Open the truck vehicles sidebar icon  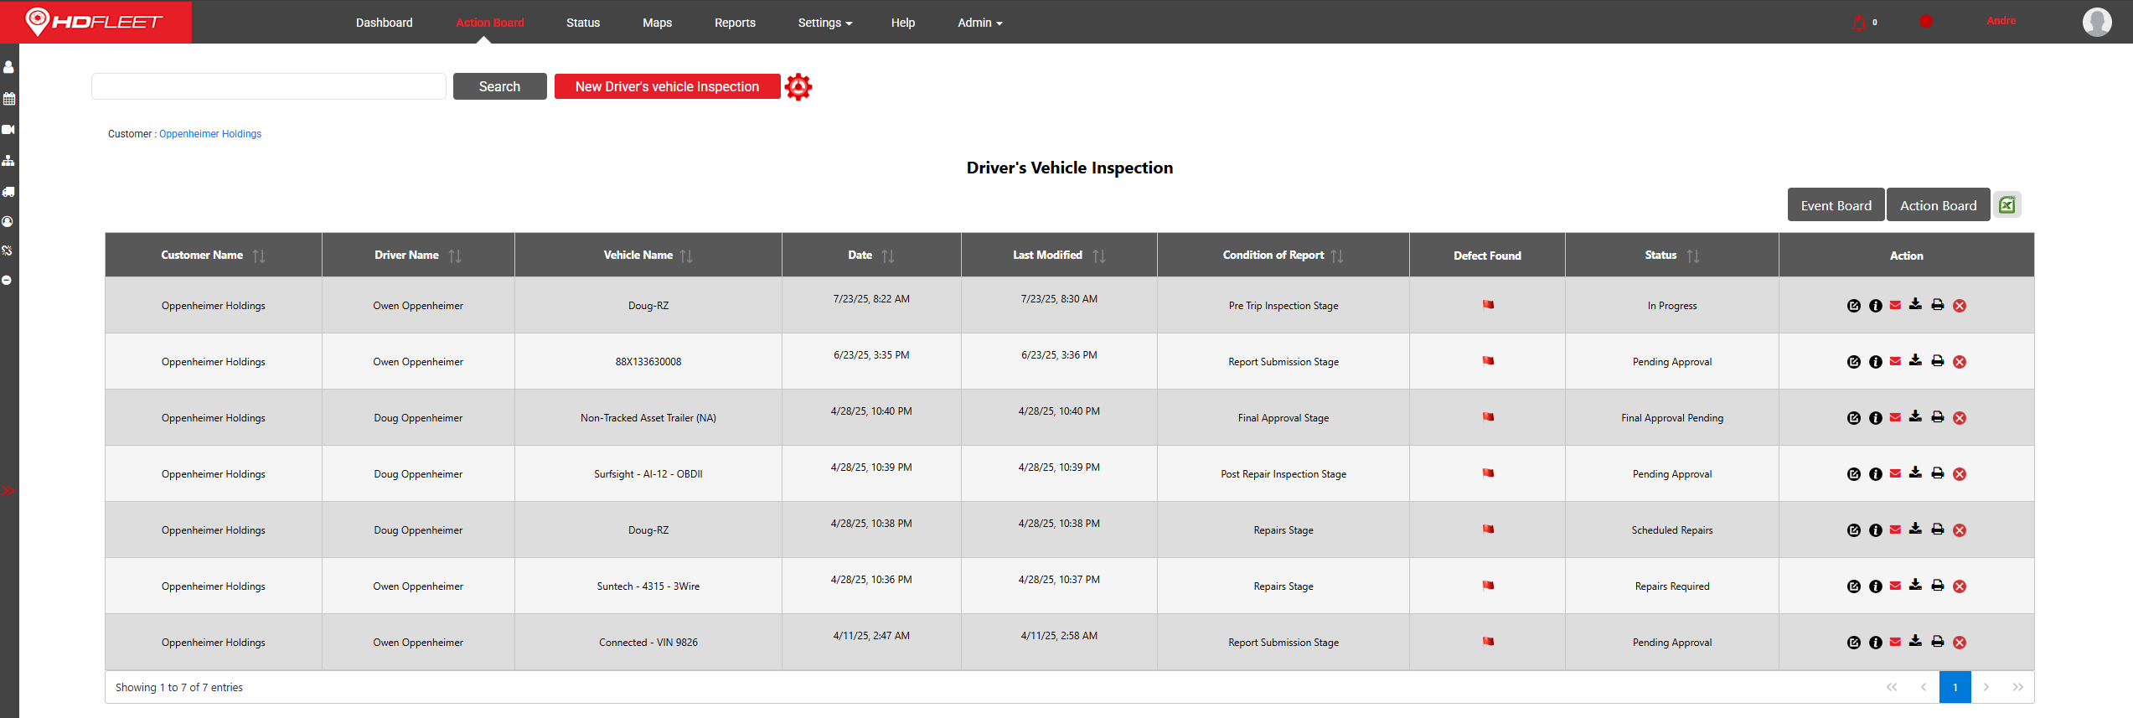pos(8,191)
